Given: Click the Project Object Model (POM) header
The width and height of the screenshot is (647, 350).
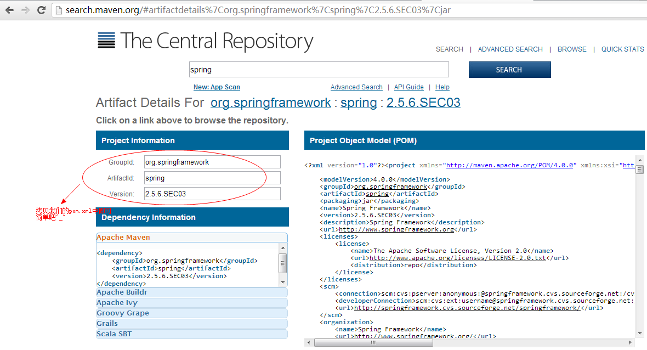Looking at the screenshot, I should (x=474, y=140).
